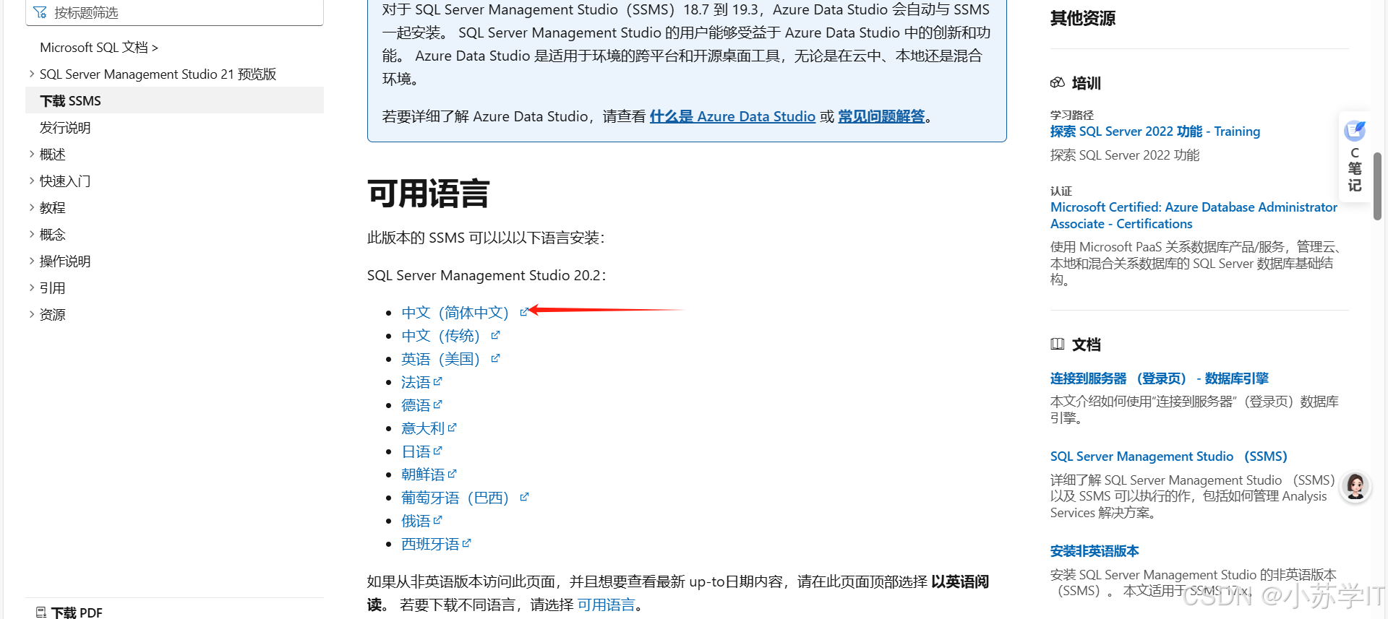Viewport: 1388px width, 619px height.
Task: Download the 西班牙语 version
Action: [430, 544]
